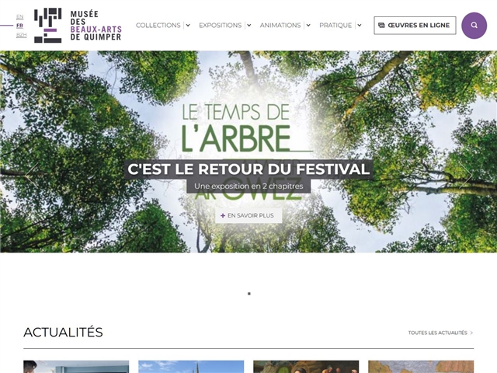Switch language to EN
497x373 pixels.
coord(19,17)
